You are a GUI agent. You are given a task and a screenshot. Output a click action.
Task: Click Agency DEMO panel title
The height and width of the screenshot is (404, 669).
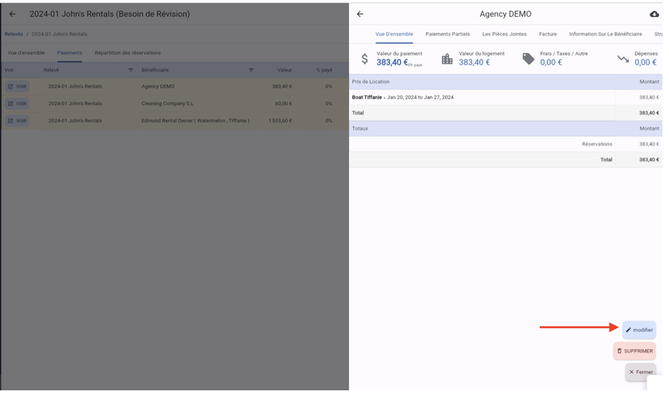coord(505,14)
